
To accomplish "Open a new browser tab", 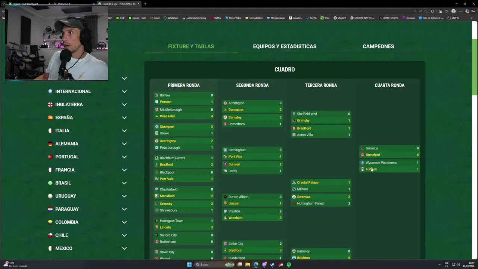I will pos(145,4).
